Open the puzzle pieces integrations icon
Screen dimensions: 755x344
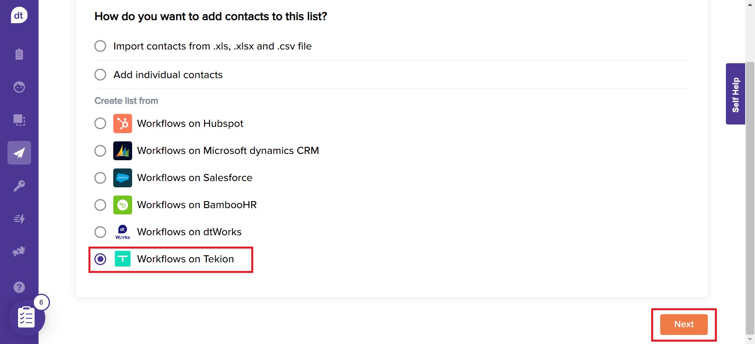[x=19, y=251]
